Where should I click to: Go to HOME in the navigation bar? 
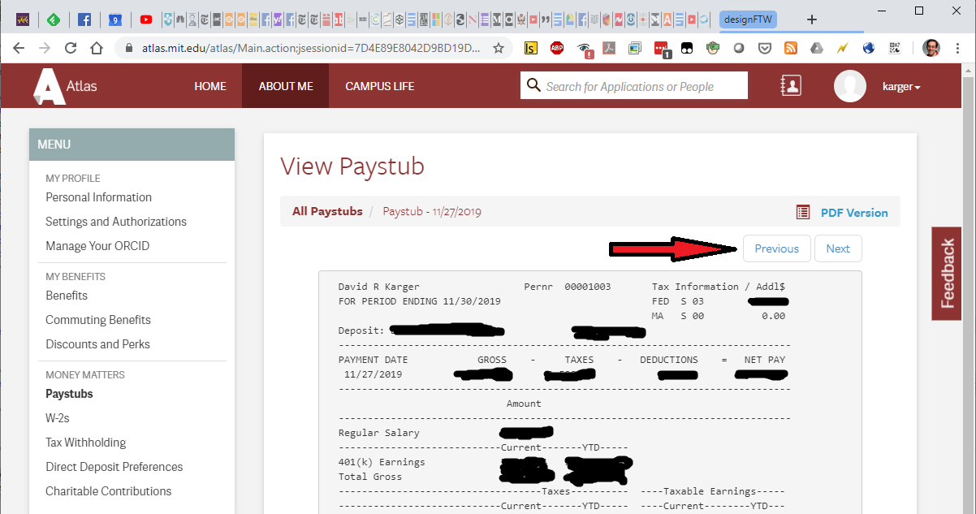coord(209,86)
